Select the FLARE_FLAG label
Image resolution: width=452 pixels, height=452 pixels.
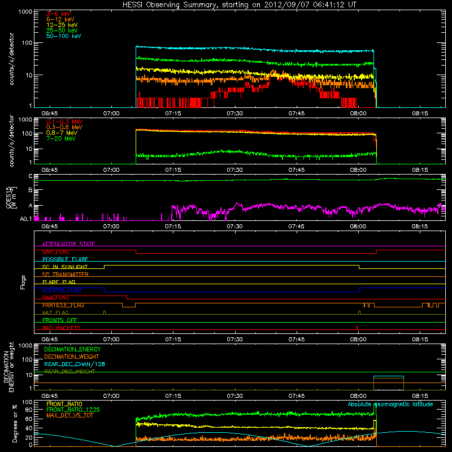[59, 282]
